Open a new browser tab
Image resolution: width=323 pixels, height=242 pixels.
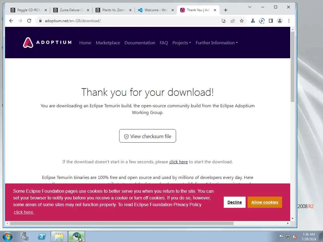pos(225,10)
